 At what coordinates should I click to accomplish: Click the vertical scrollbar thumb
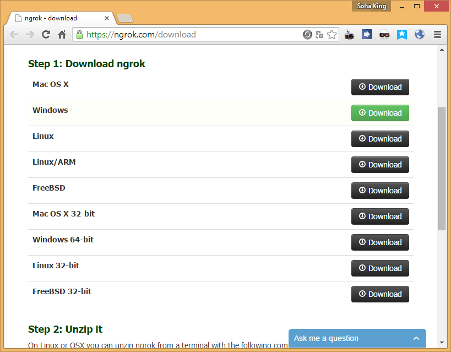pos(442,169)
